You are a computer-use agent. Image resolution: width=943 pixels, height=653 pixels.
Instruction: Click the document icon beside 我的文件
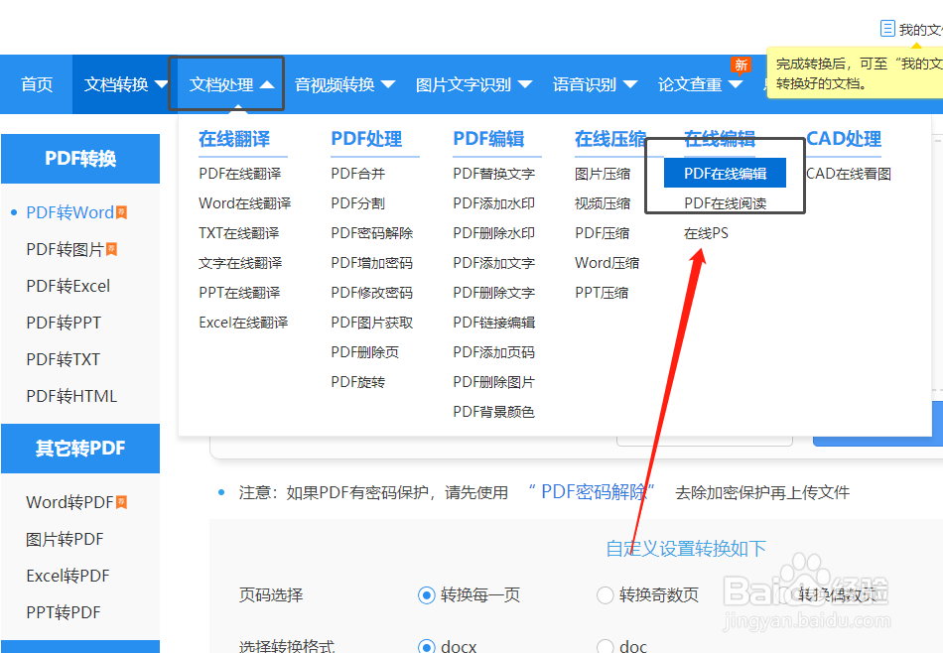coord(886,28)
